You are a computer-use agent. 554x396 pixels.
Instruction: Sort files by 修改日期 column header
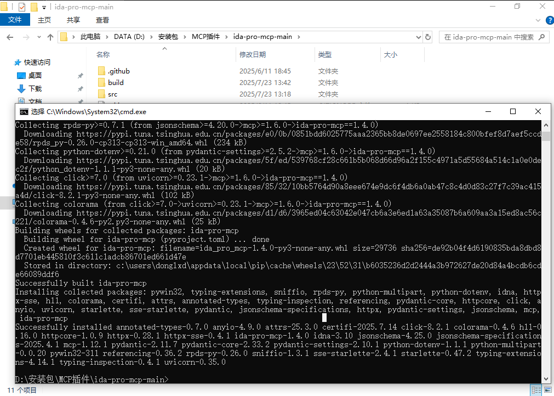253,55
